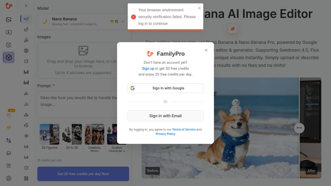331x186 pixels.
Task: Dismiss the security verification failed notification
Action: coord(199,8)
